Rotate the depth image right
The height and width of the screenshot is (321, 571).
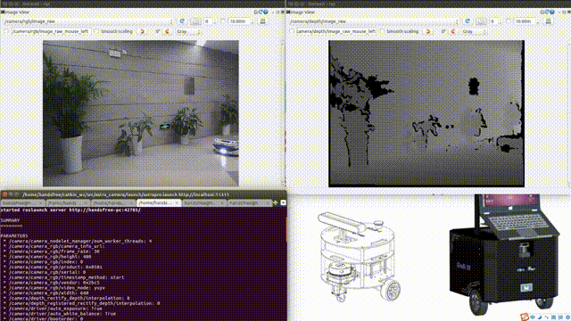pyautogui.click(x=453, y=32)
